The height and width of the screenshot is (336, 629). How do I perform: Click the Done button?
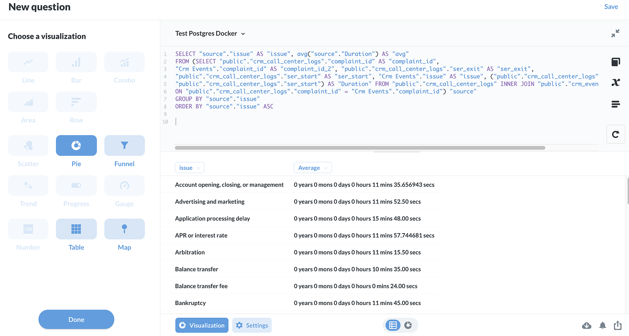76,319
